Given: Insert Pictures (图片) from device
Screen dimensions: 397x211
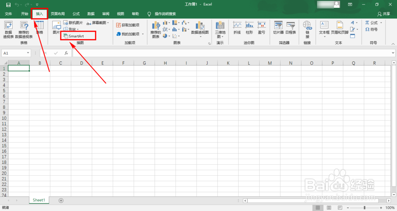Looking at the screenshot, I should 56,28.
